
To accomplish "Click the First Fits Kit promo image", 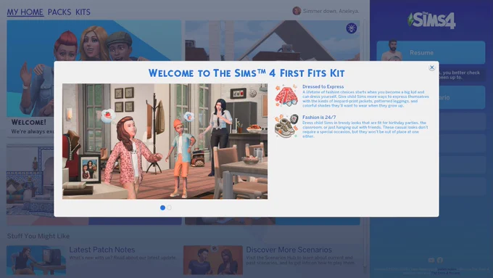I will click(x=165, y=142).
